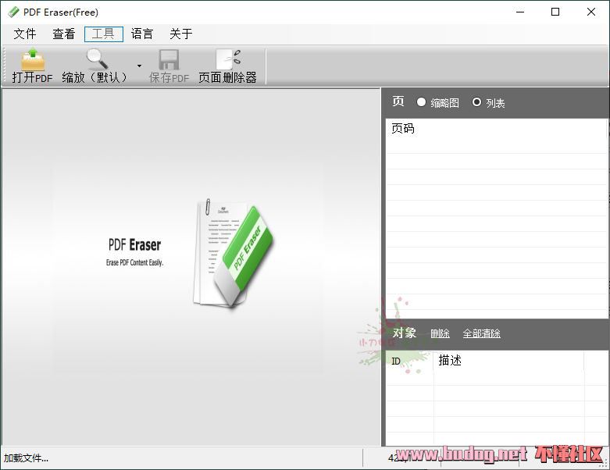610x470 pixels.
Task: Click the Open PDF (打开PDF) folder icon
Action: tap(33, 59)
